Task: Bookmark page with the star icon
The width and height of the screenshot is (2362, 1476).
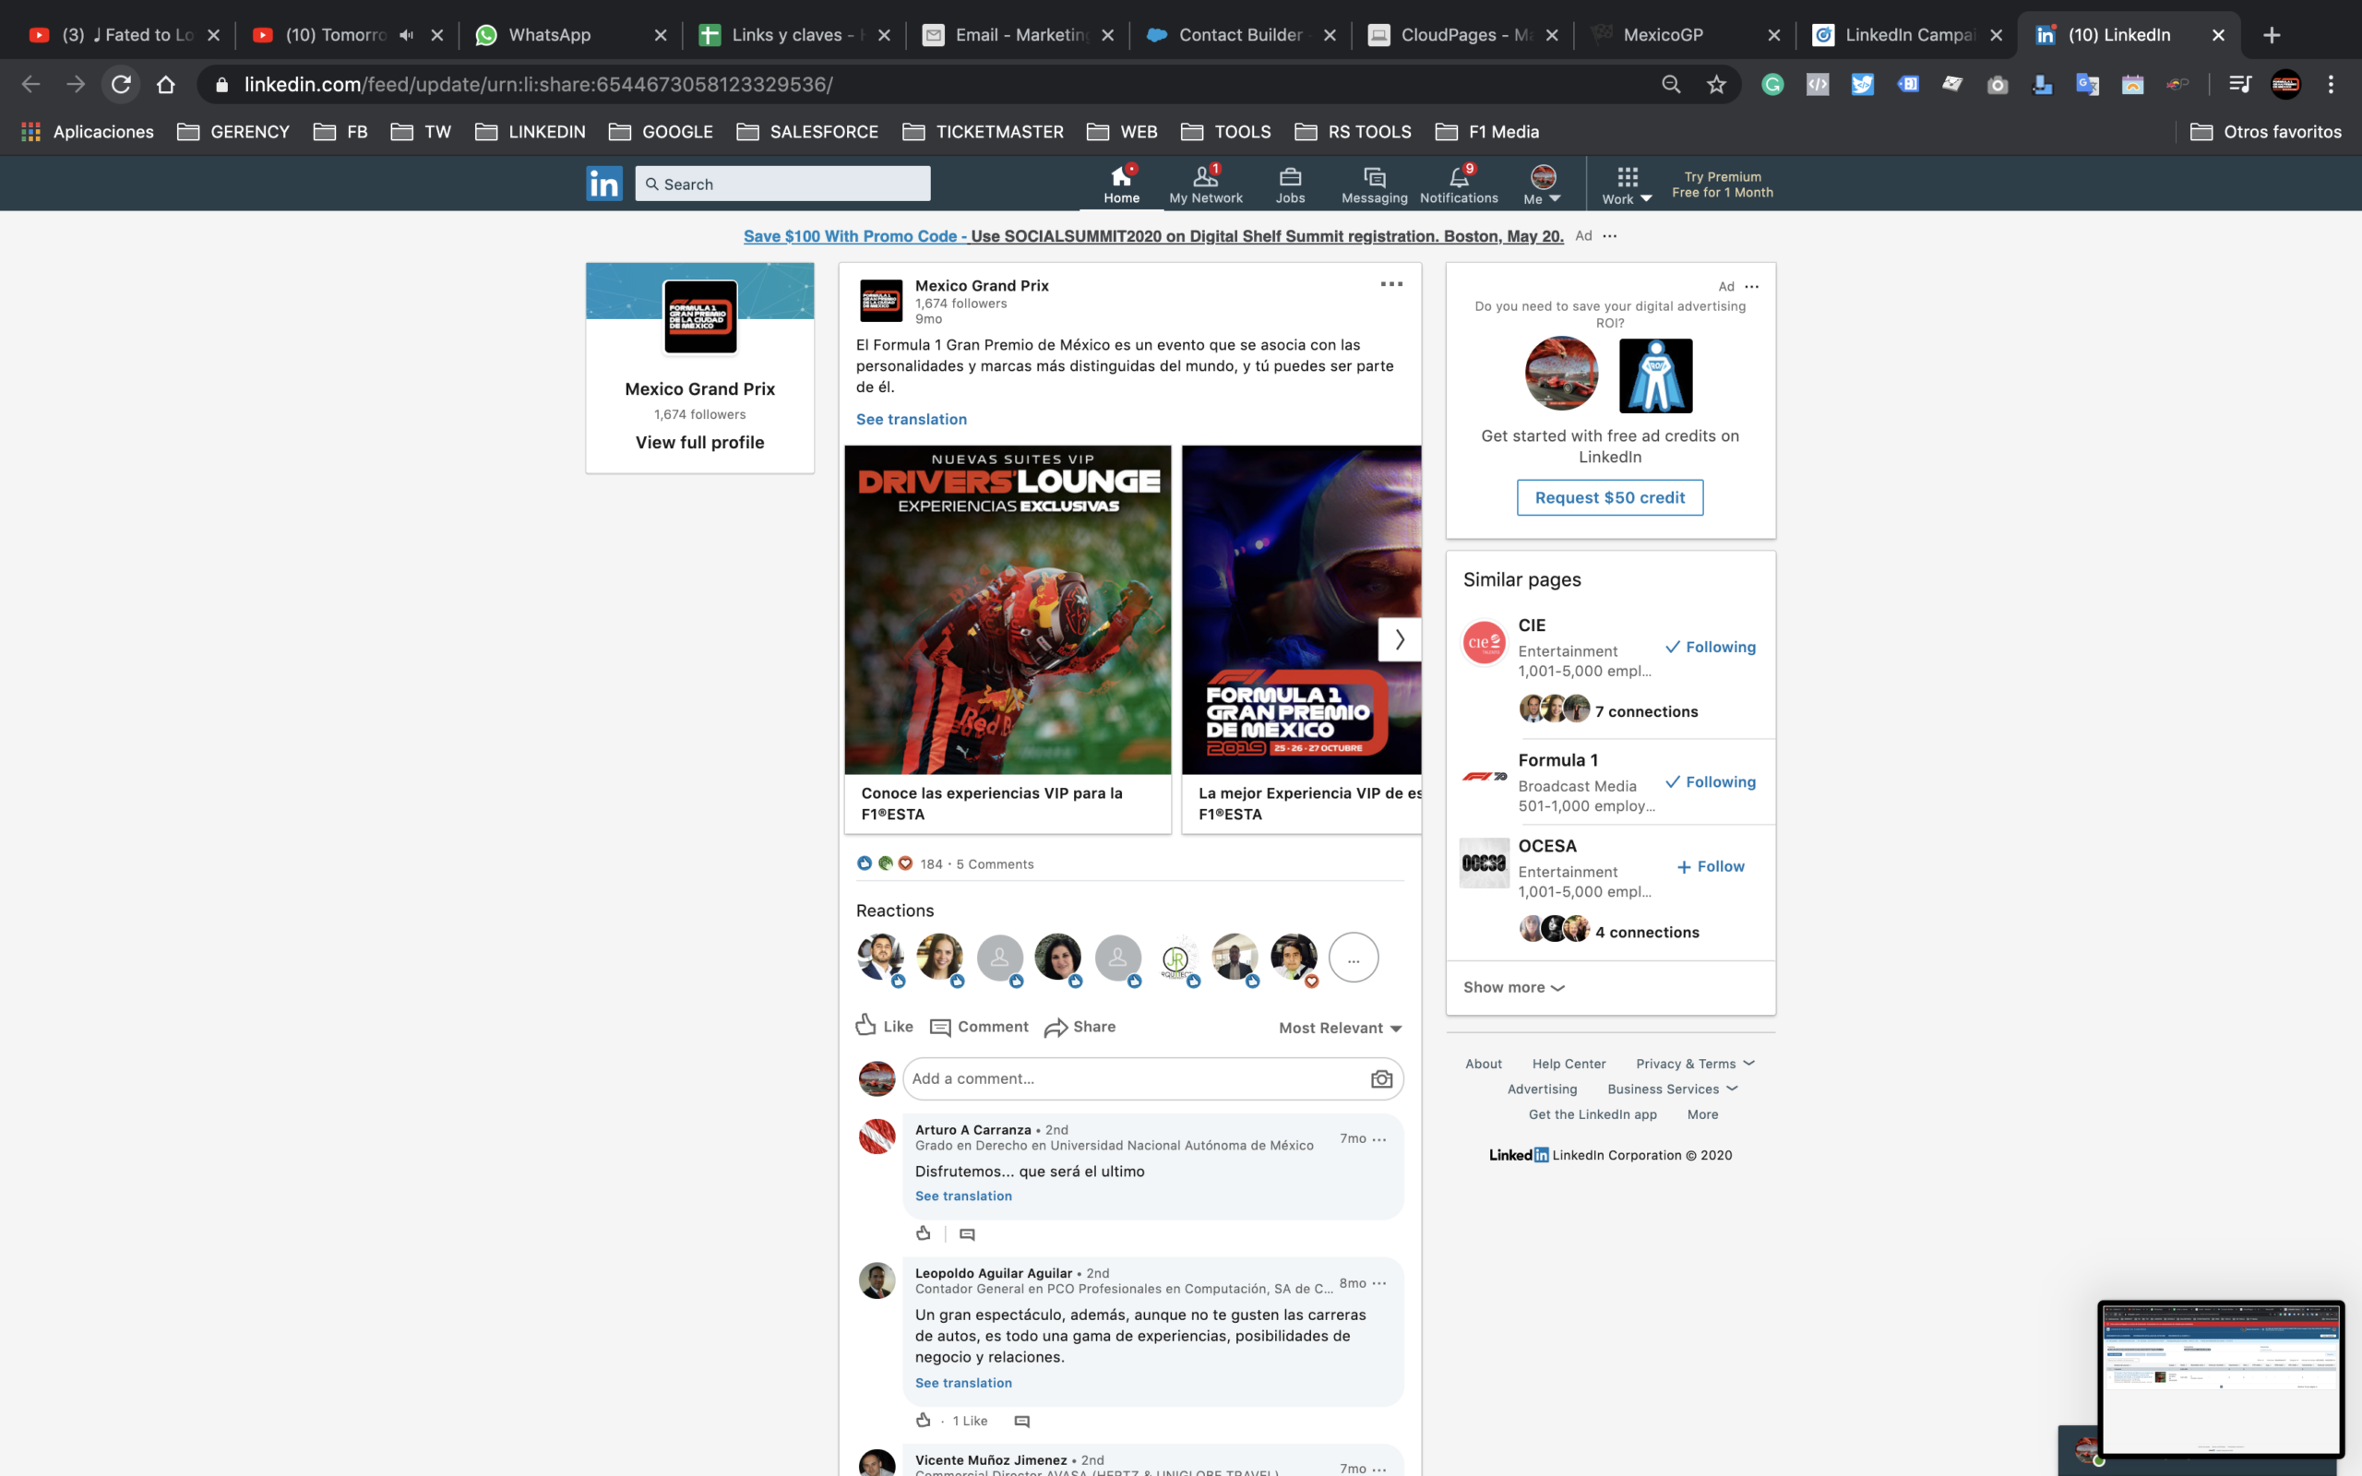Action: pos(1716,85)
